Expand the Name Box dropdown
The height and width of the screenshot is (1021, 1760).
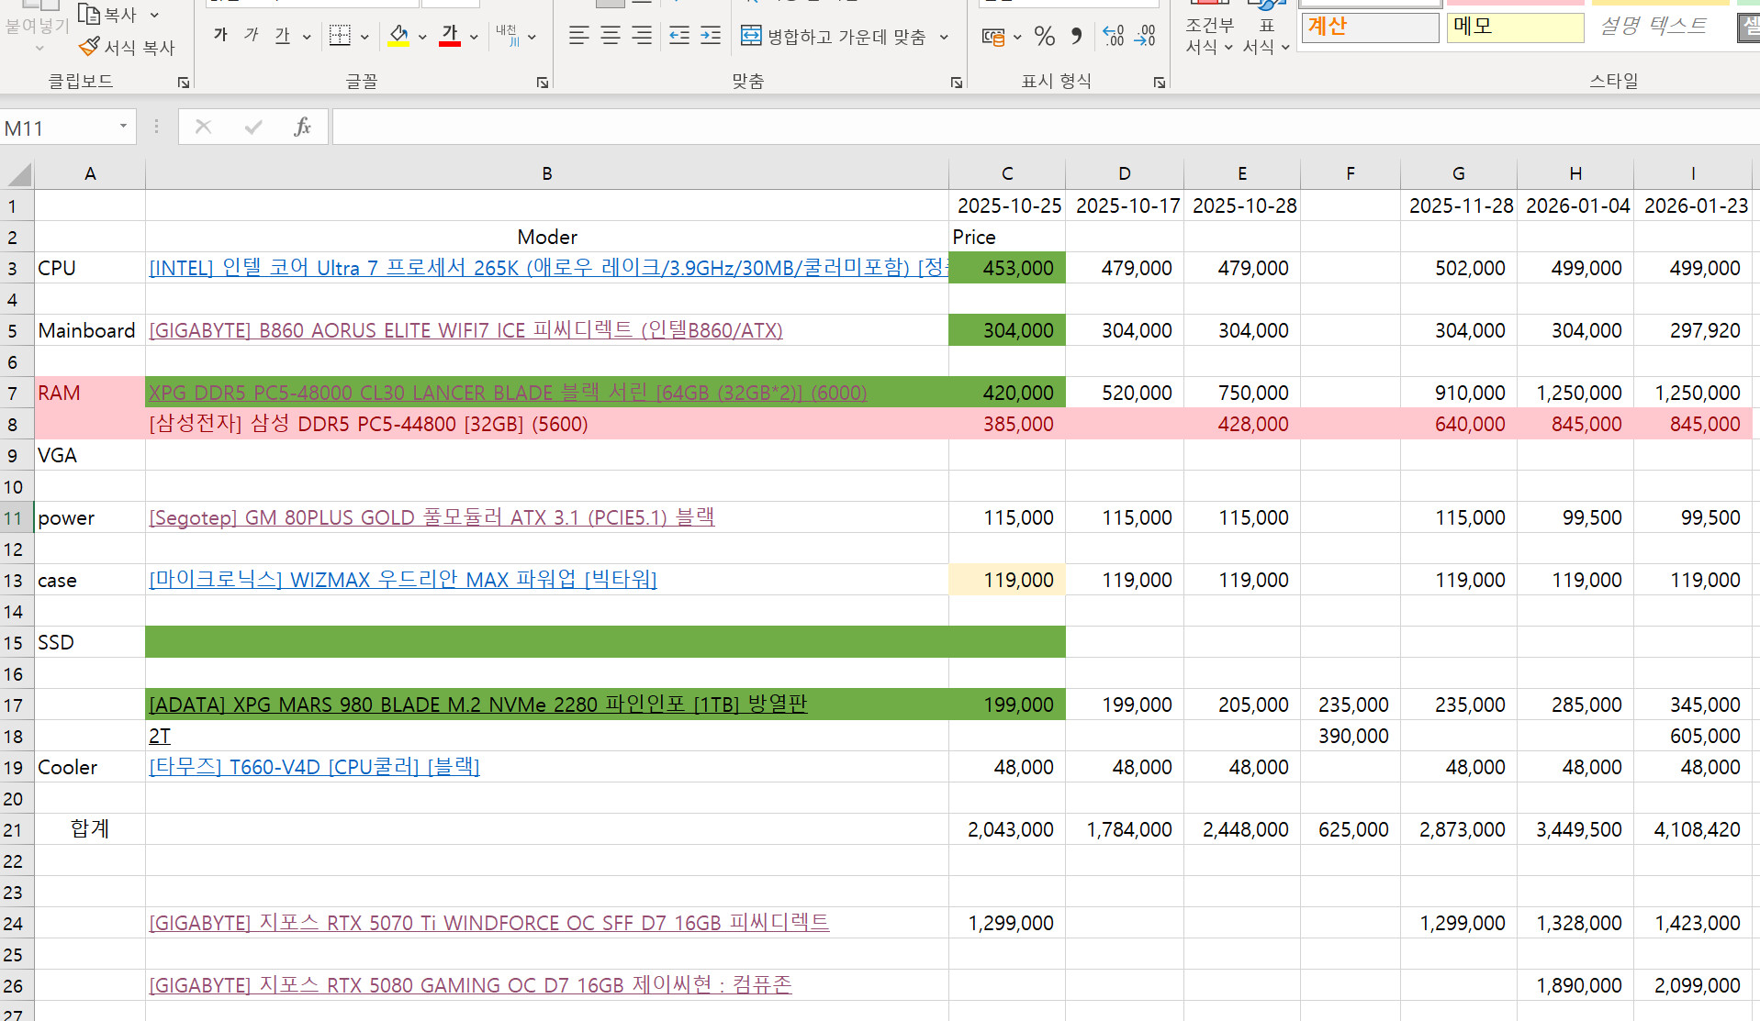[x=123, y=127]
